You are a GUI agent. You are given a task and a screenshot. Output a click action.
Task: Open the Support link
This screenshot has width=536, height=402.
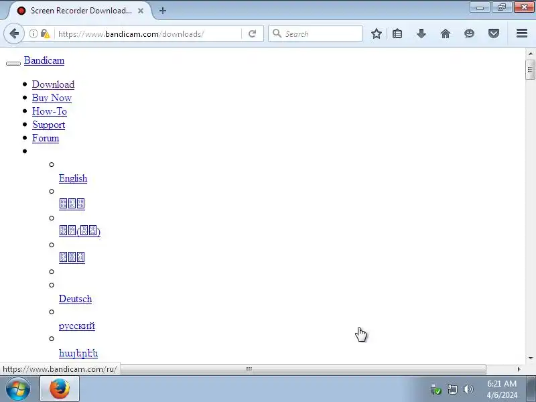click(48, 125)
